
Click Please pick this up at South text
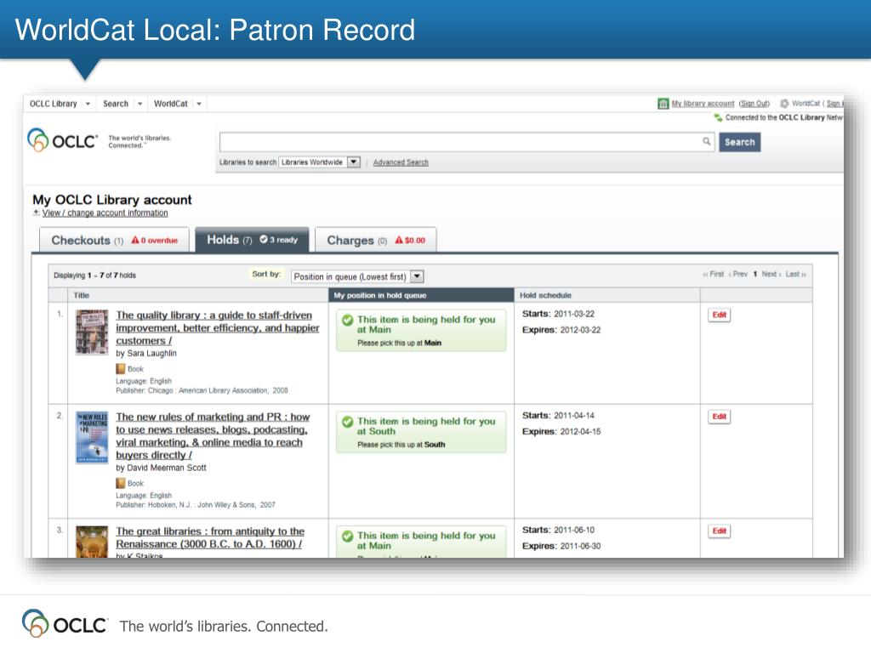coord(401,444)
